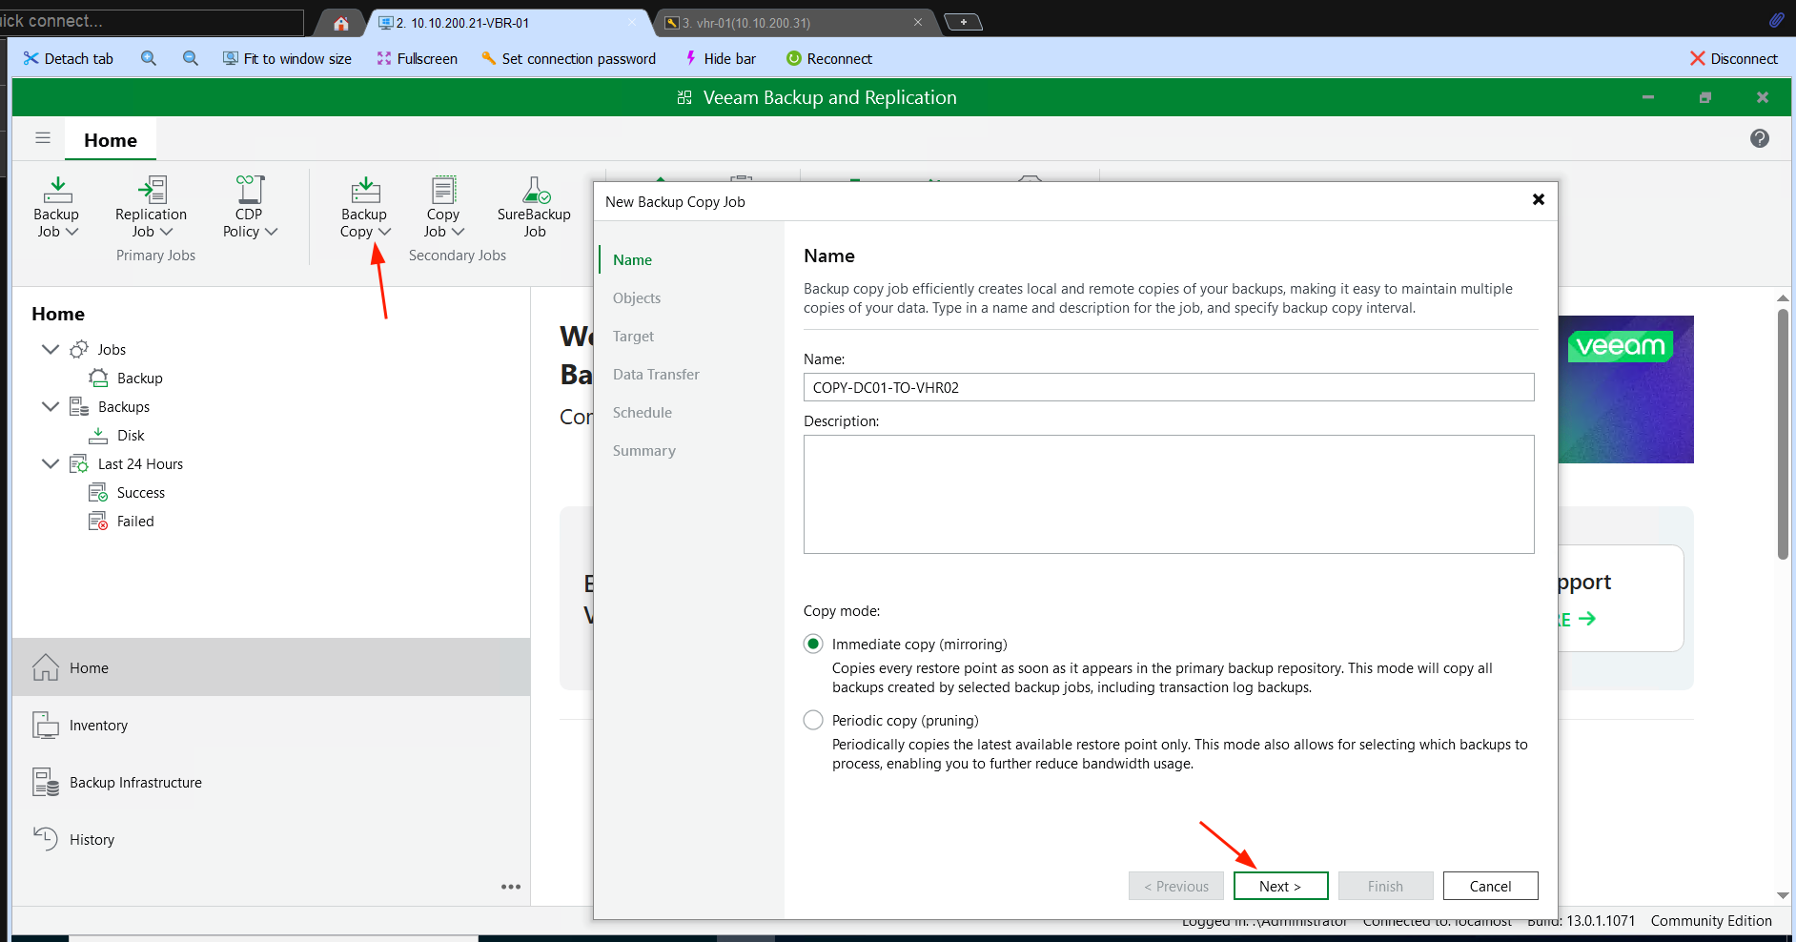Enter Fullscreen mode from the toolbar
Viewport: 1796px width, 942px height.
(418, 58)
